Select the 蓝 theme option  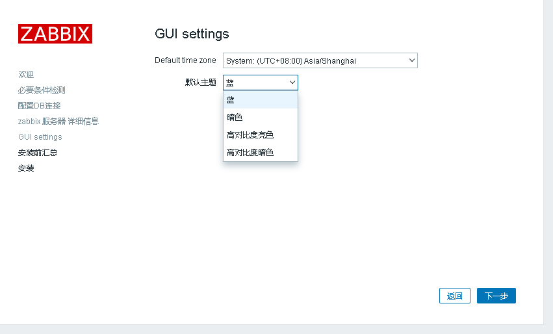coord(260,99)
